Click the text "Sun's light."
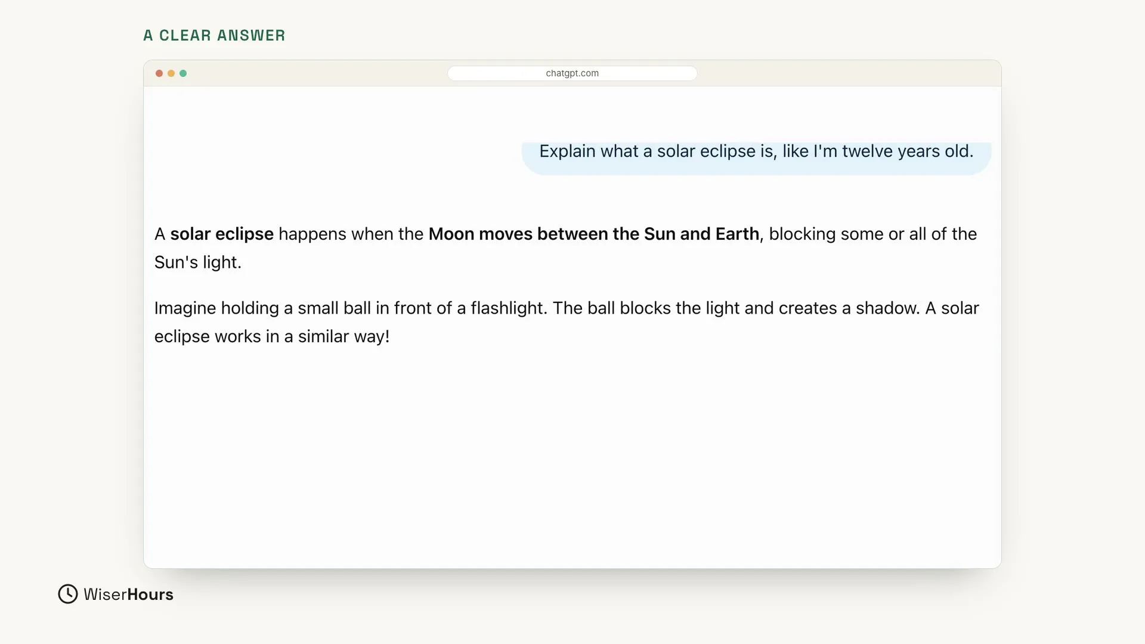 [x=198, y=262]
